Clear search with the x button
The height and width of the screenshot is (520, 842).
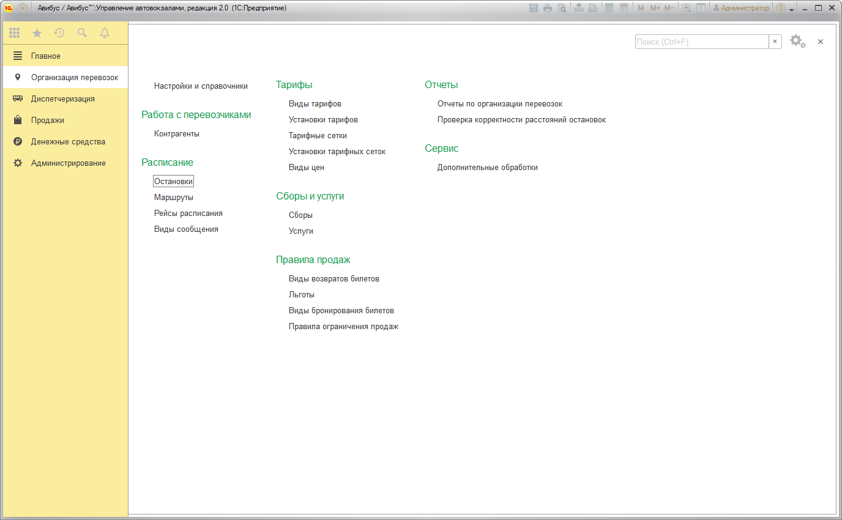click(x=775, y=42)
